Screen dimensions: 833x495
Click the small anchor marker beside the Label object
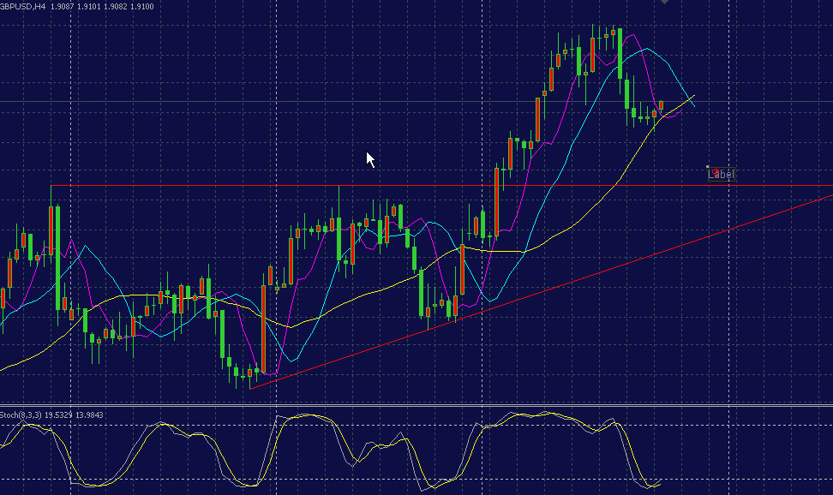(x=706, y=168)
